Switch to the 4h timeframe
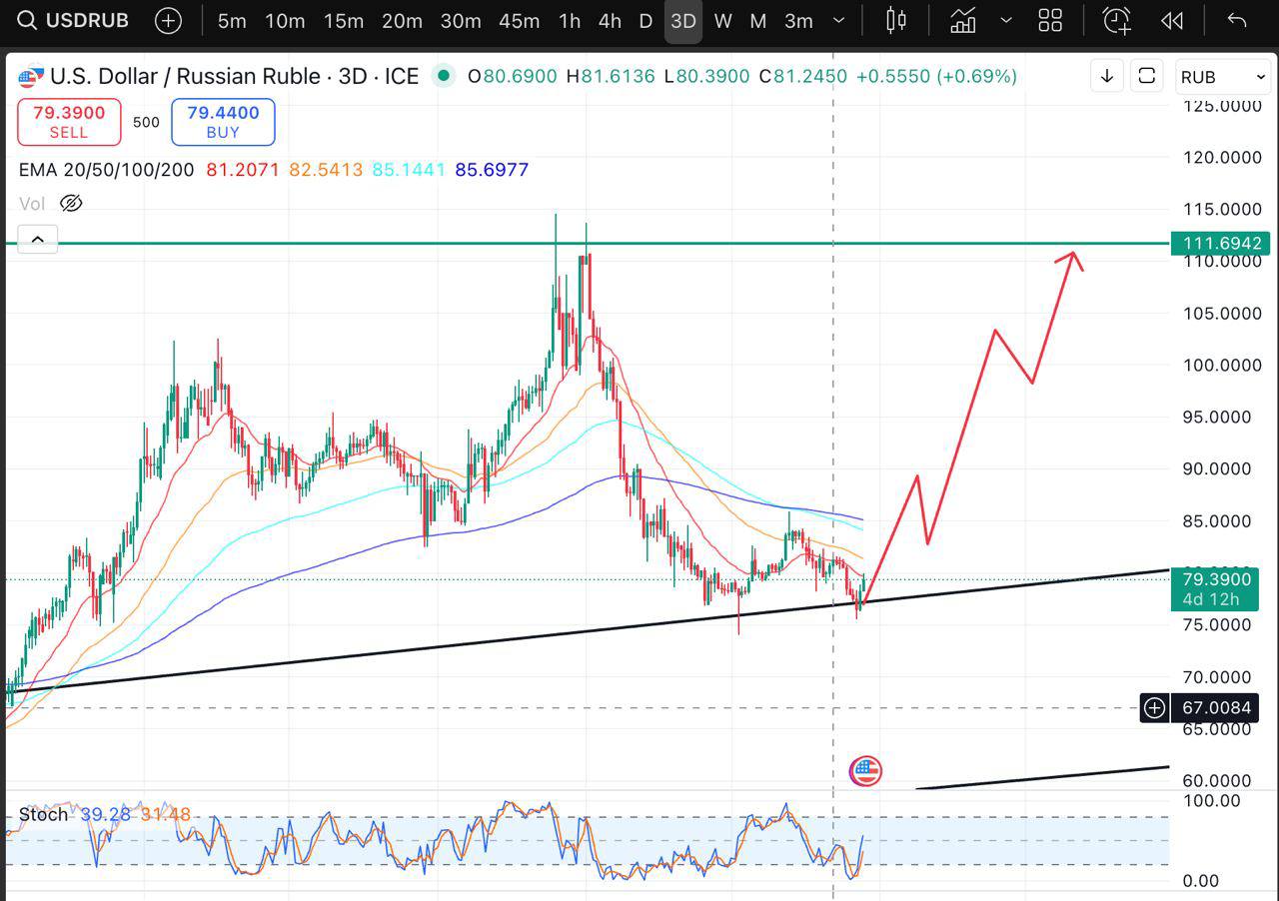Screen dimensions: 1279x901 coord(610,21)
